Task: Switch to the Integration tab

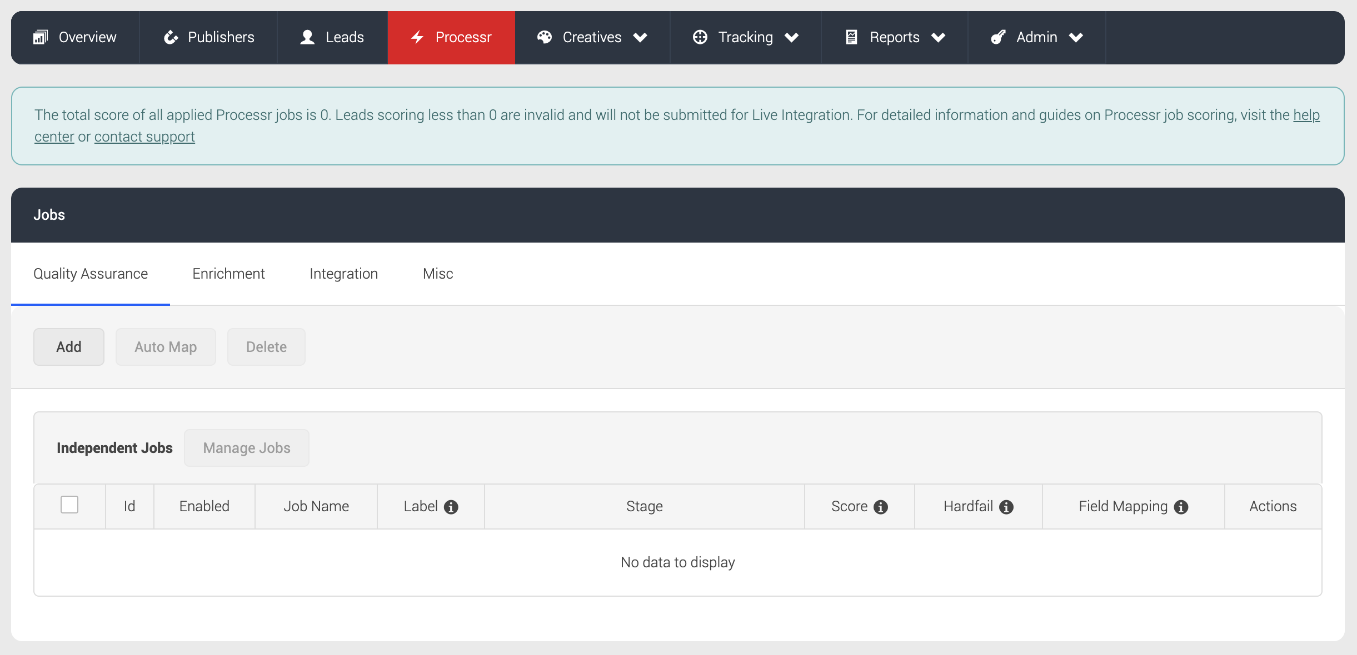Action: click(x=343, y=274)
